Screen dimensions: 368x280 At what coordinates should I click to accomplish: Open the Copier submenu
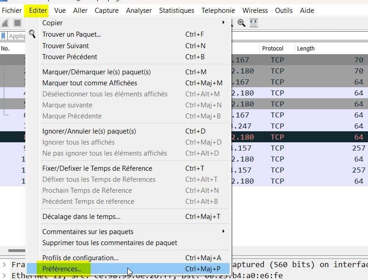[52, 22]
